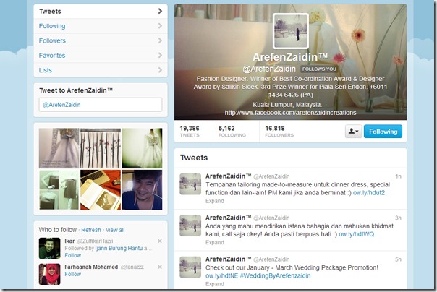Click Refresh in Who to follow
Screen dimensions: 437x292
point(91,230)
